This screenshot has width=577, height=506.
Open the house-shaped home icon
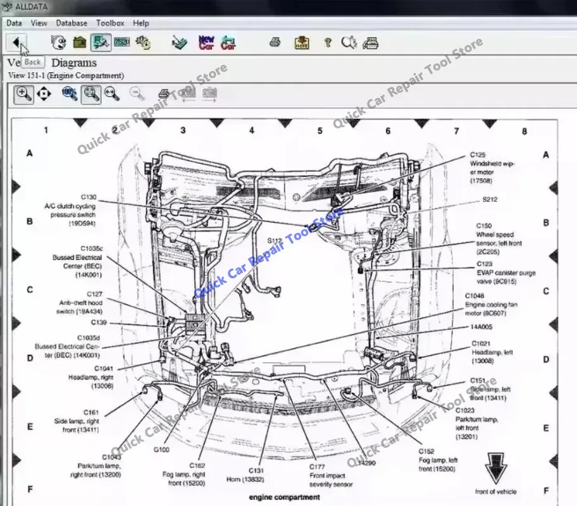click(x=80, y=42)
